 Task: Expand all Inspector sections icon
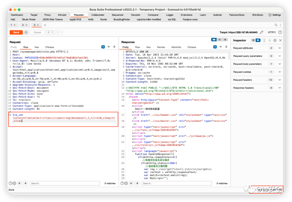[x=264, y=40]
